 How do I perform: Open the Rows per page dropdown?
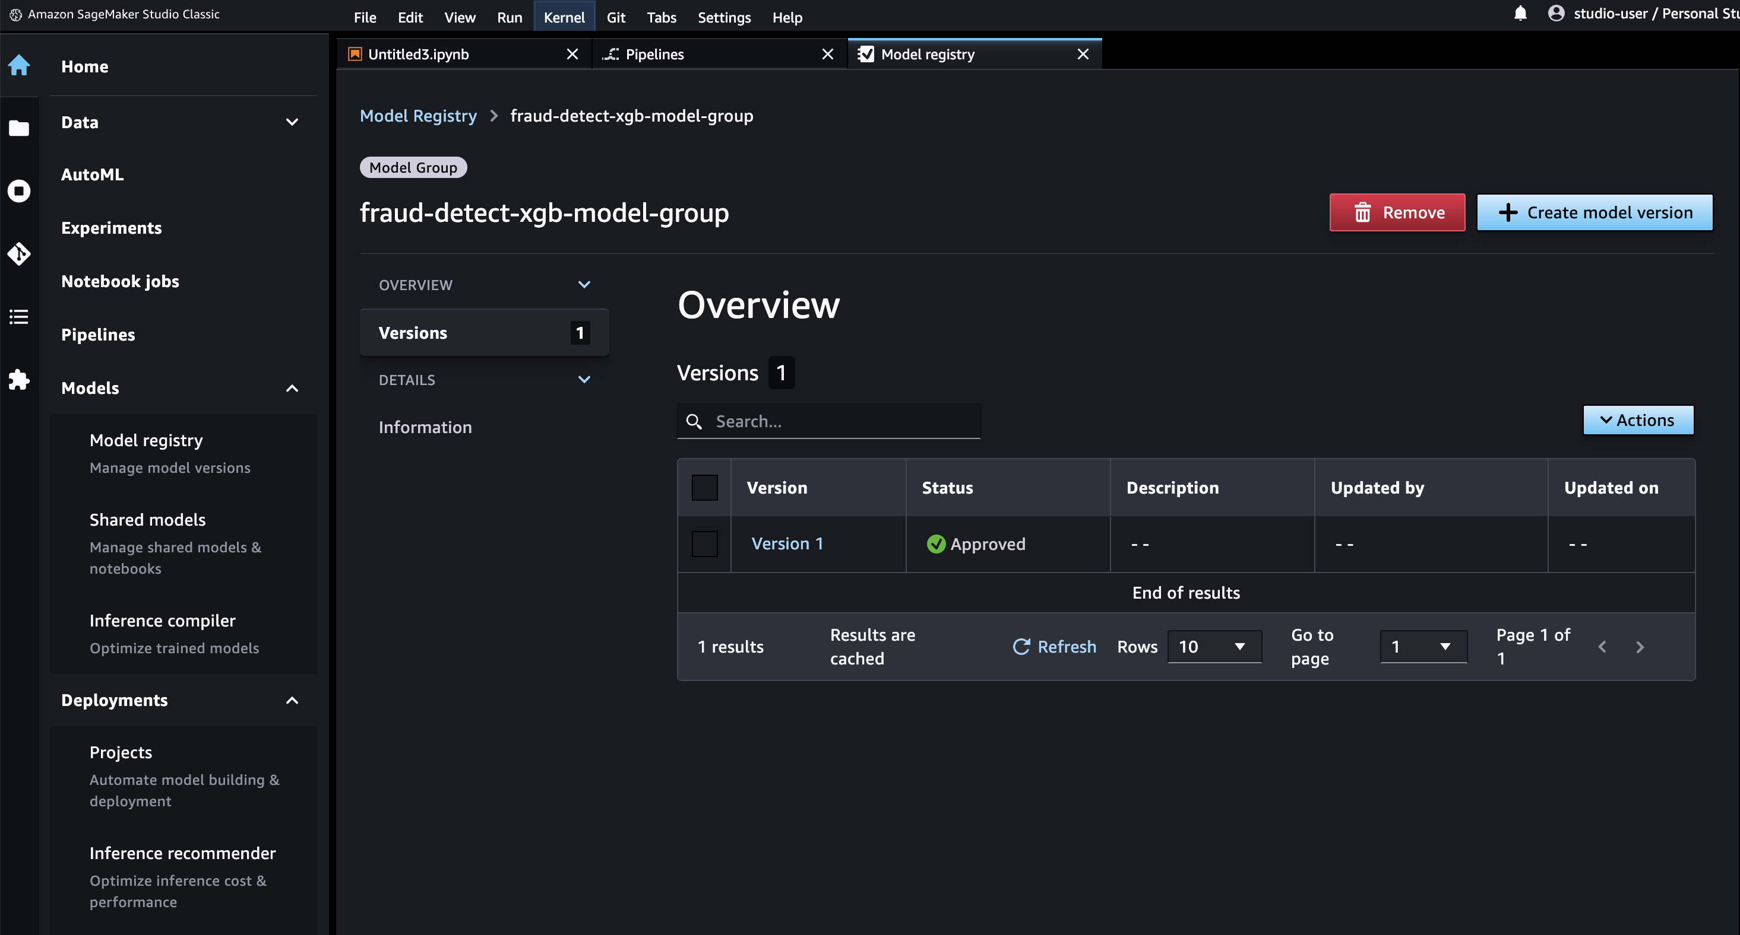coord(1214,646)
